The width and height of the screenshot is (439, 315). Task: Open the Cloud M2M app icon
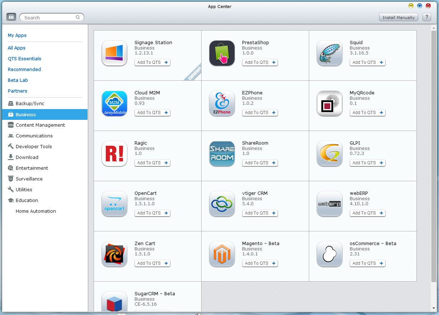(114, 103)
